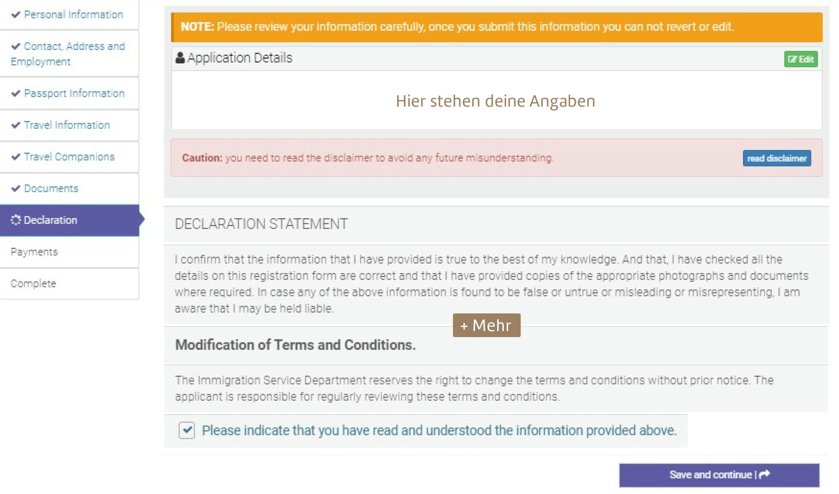Viewport: 839px width, 494px height.
Task: Click the Personal Information checkmark icon
Action: coord(16,15)
